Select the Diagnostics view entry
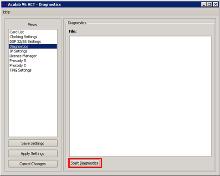Image resolution: width=220 pixels, height=176 pixels. point(33,47)
